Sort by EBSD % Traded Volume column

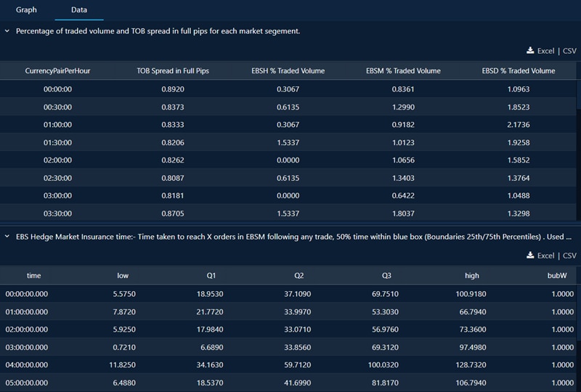[x=519, y=71]
